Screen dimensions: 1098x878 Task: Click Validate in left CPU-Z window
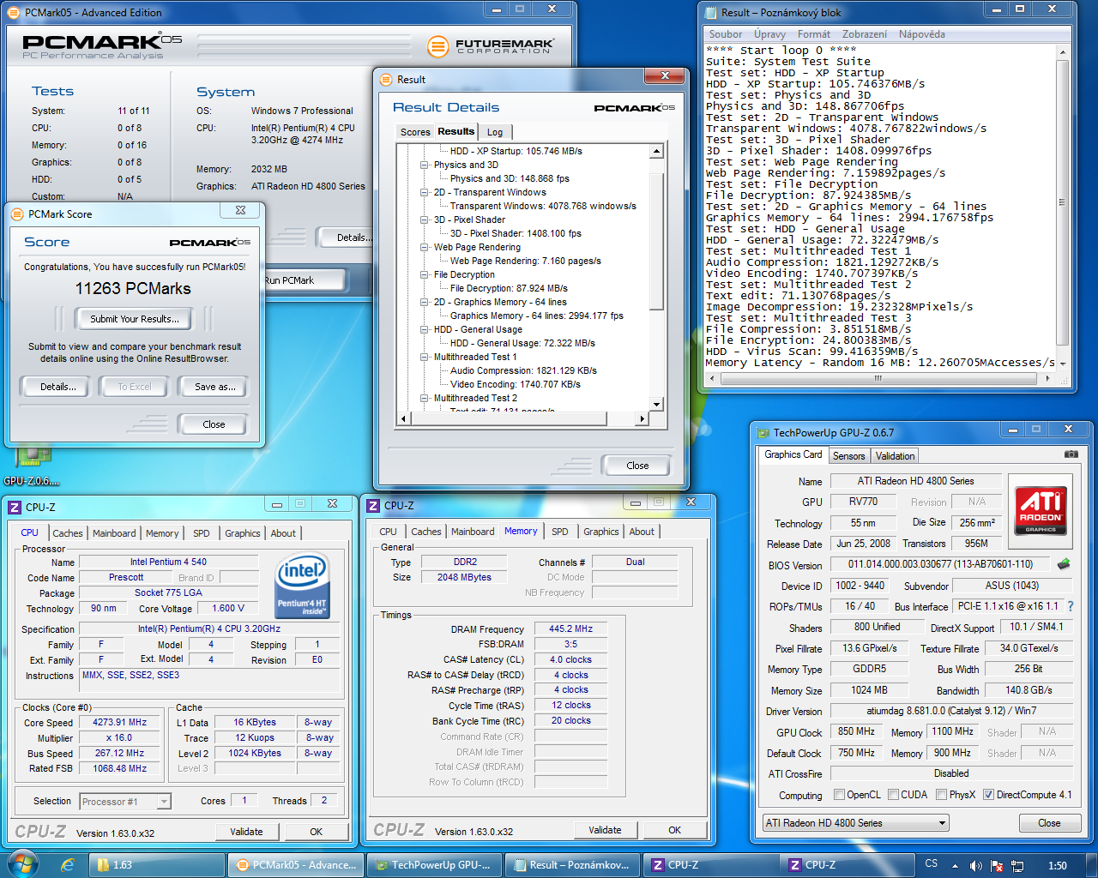point(246,832)
